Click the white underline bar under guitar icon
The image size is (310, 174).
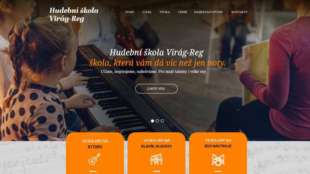(x=93, y=171)
